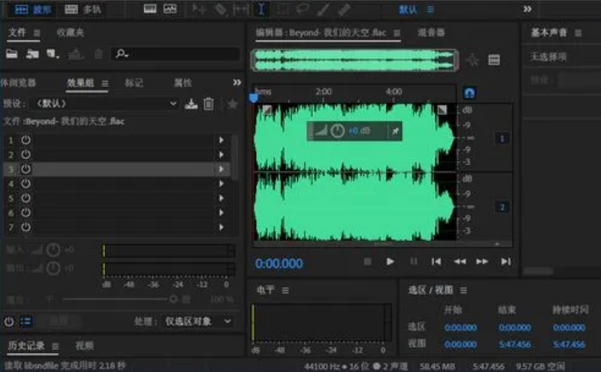Select the Move tool in top toolbar
The height and width of the screenshot is (372, 601).
point(199,9)
